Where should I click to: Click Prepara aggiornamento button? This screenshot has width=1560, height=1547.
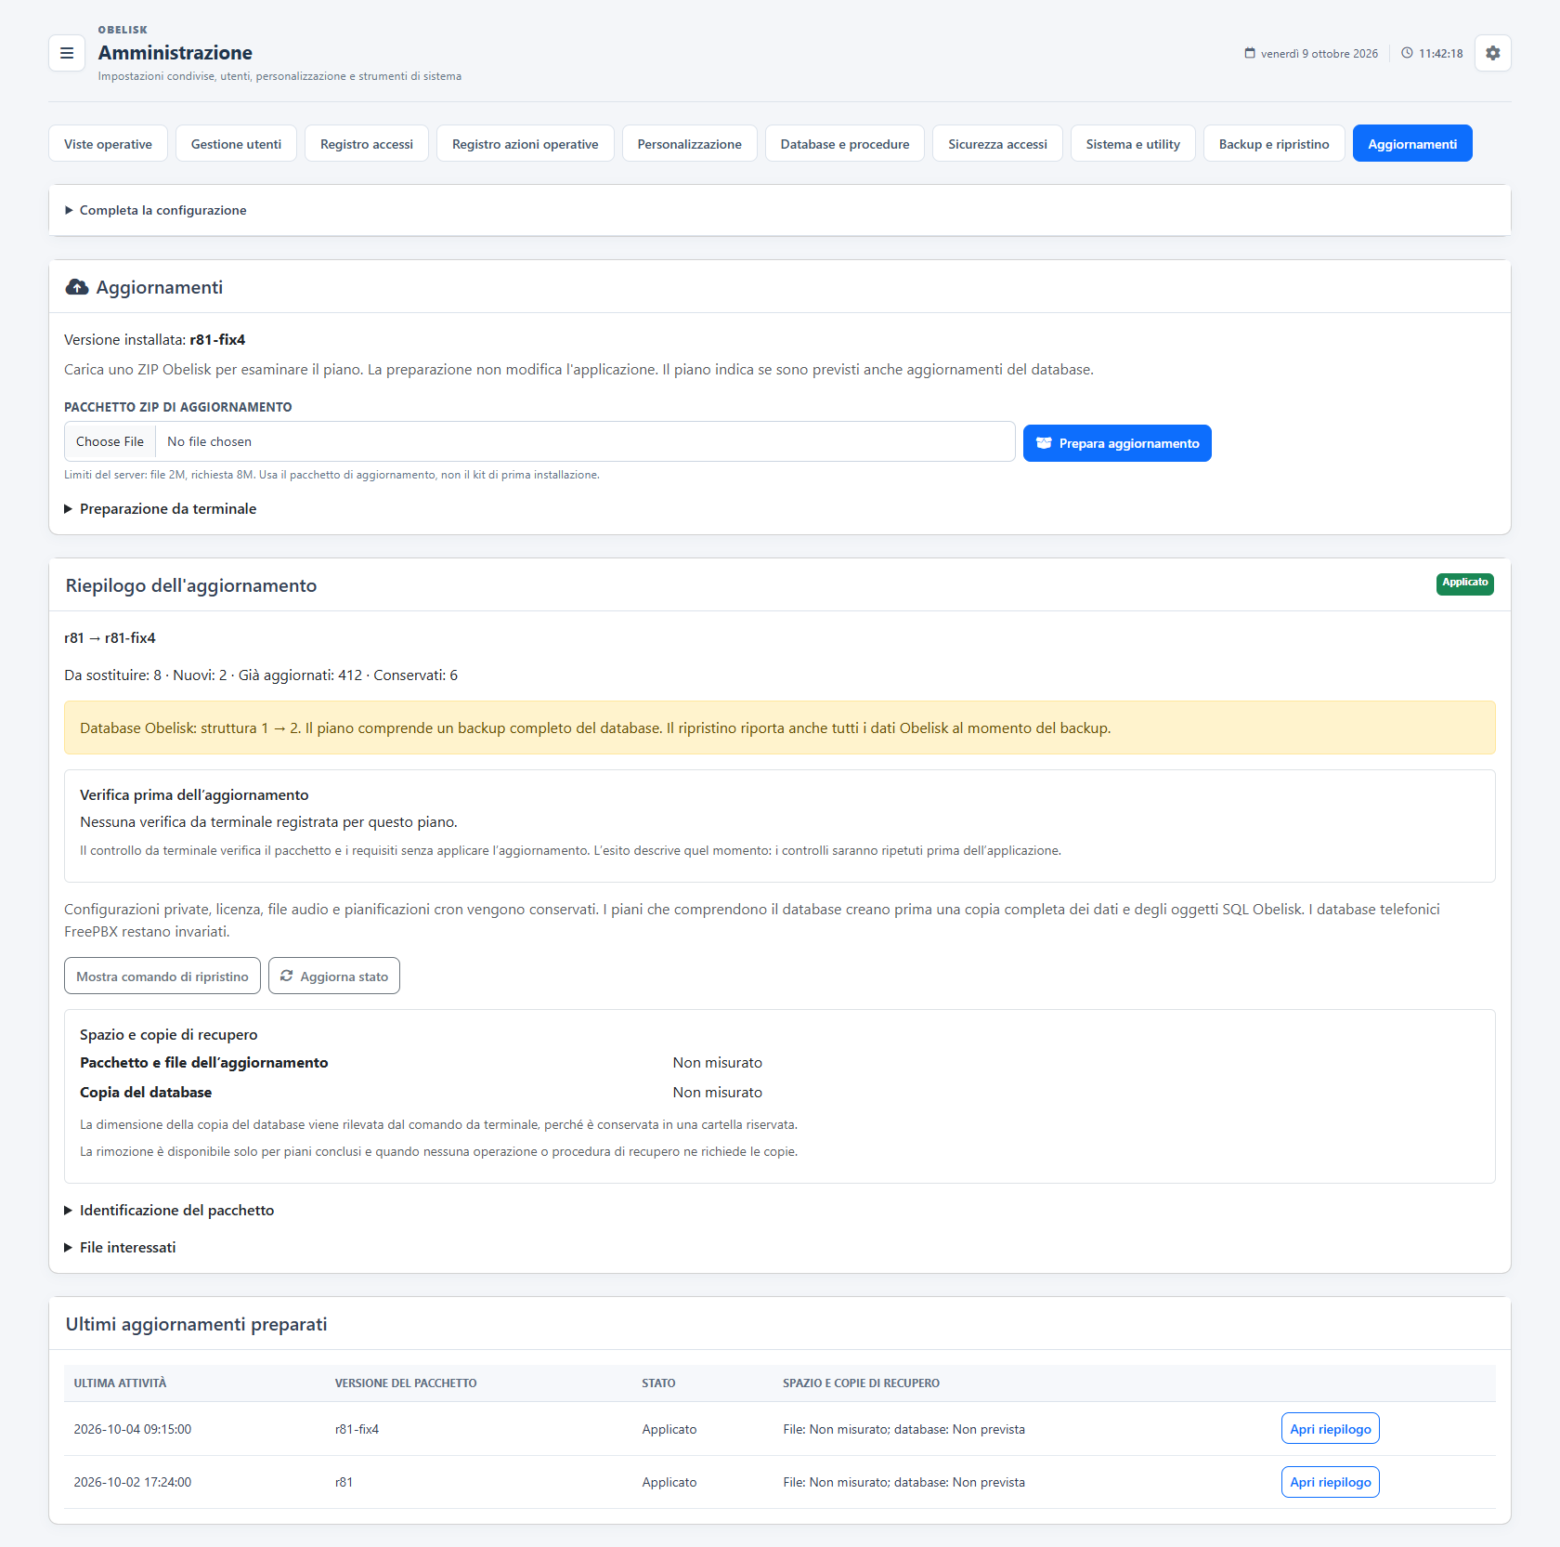click(1117, 443)
